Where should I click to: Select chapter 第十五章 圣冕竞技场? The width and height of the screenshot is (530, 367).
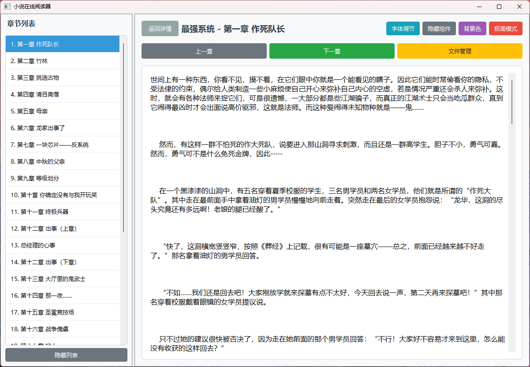pyautogui.click(x=62, y=312)
